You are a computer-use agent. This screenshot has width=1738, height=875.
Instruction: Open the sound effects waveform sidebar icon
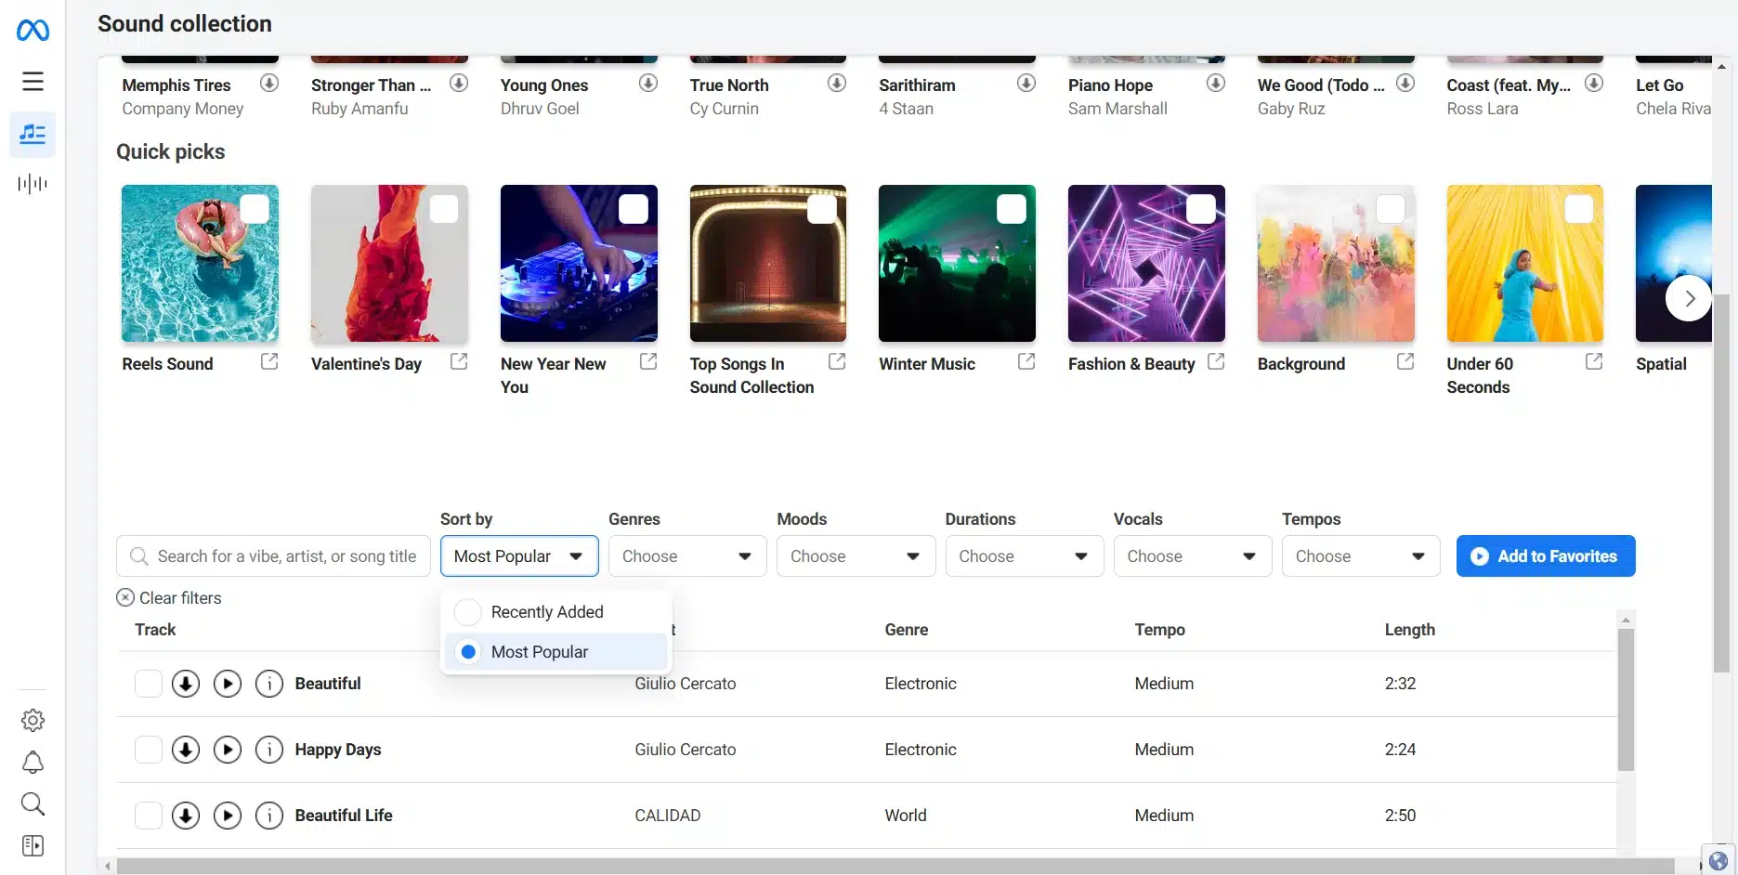[x=33, y=184]
